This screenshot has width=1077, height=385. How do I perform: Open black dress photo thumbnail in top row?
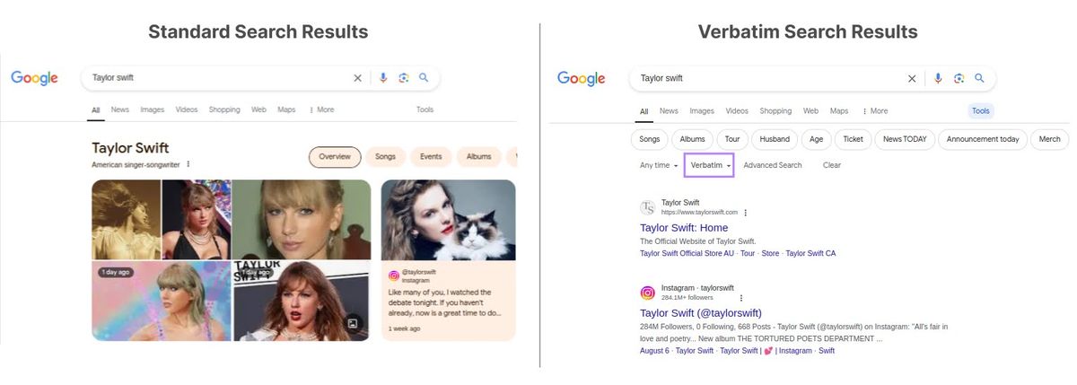coord(196,219)
